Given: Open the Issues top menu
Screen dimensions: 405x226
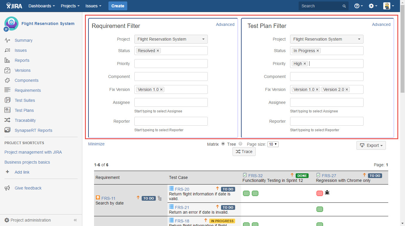Looking at the screenshot, I should point(93,6).
